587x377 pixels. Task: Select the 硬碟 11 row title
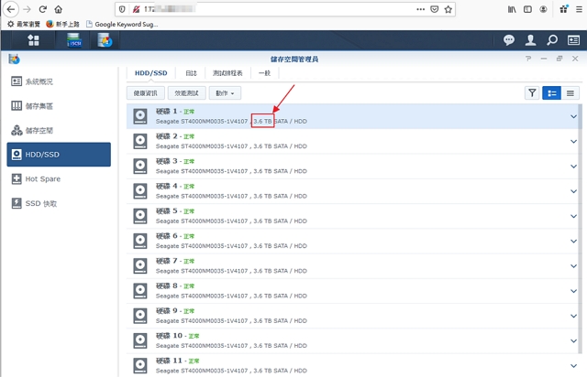pos(169,361)
